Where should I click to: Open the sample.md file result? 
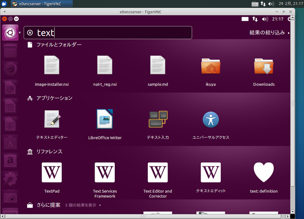coord(158,71)
